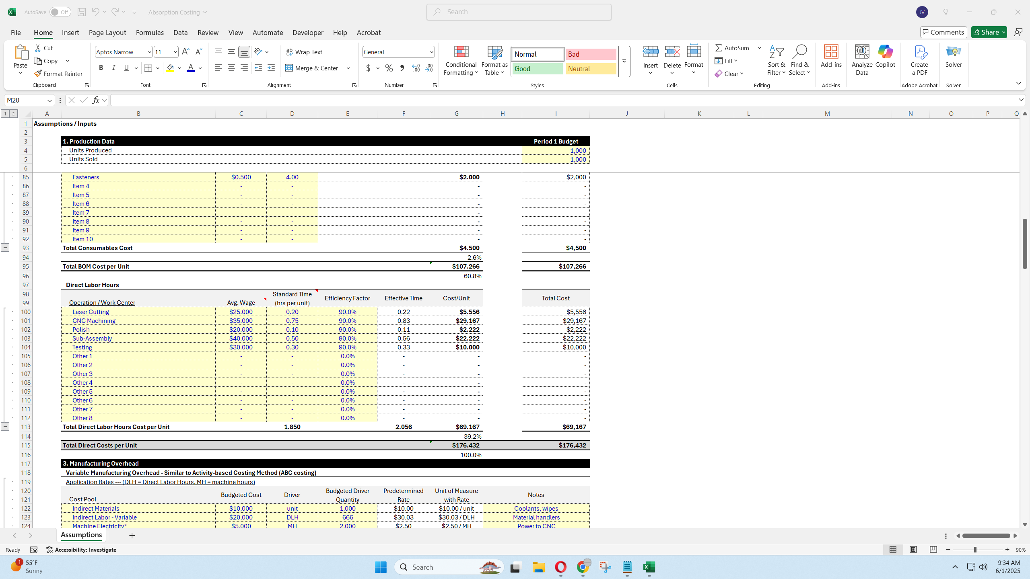
Task: Collapse the Direct Labor Hours row group
Action: 5,427
